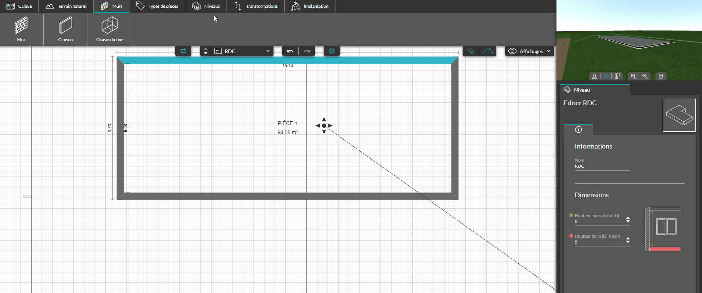Zoom out the 3D preview
The height and width of the screenshot is (293, 702).
tap(645, 76)
